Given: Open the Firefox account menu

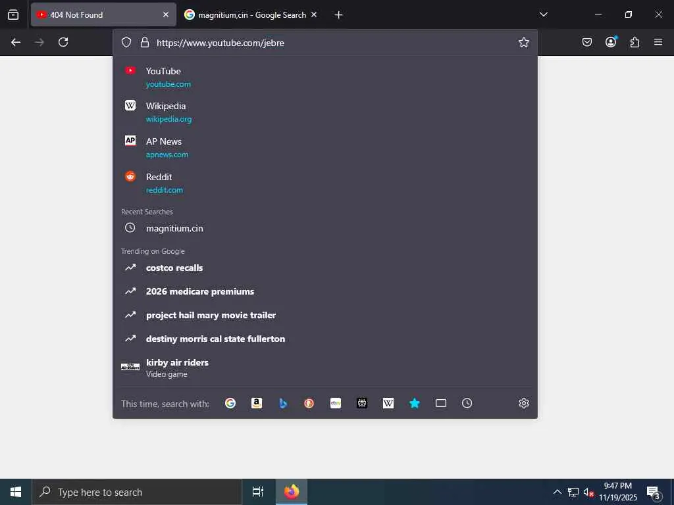Looking at the screenshot, I should 611,41.
